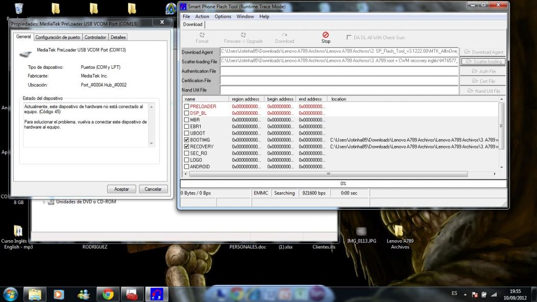Check the UBOOT partition checkbox
Image resolution: width=537 pixels, height=302 pixels.
click(186, 133)
